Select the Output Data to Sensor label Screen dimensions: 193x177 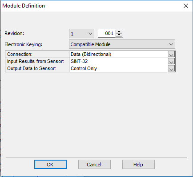coord(37,68)
